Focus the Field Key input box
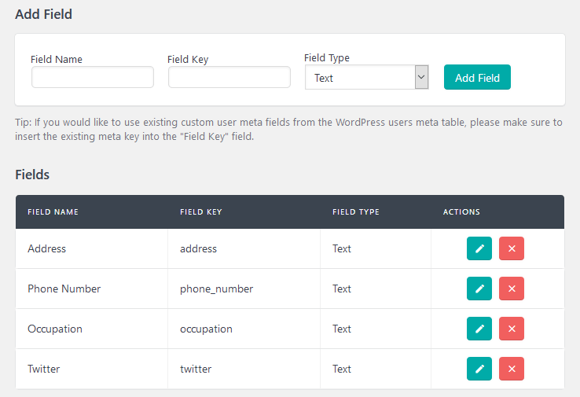 [229, 77]
